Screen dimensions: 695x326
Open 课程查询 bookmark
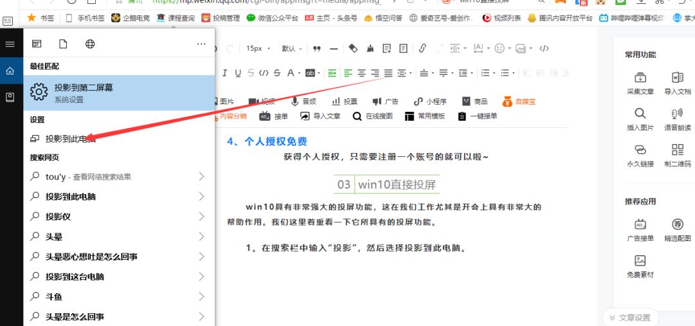pos(176,18)
